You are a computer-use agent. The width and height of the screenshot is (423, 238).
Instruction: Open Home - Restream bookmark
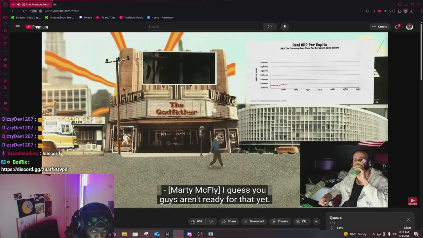[160, 18]
